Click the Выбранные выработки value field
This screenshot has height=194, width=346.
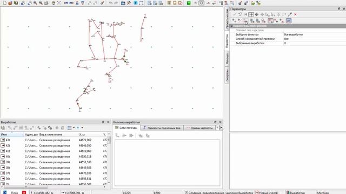pyautogui.click(x=314, y=43)
